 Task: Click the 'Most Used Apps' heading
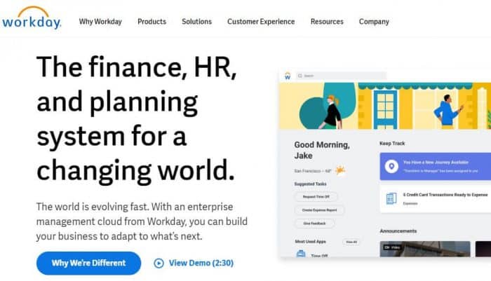[x=310, y=242]
